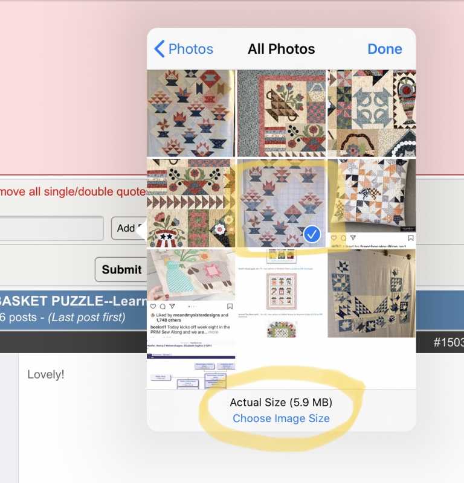Screen dimensions: 464x483
Task: Select the appliqué flower basket quilt photo
Action: tap(281, 114)
